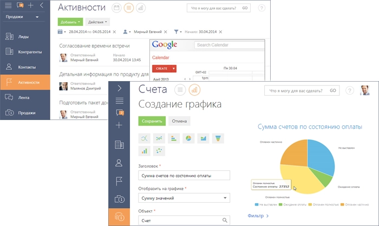Select funnel chart type
This screenshot has width=379, height=226.
(218, 138)
